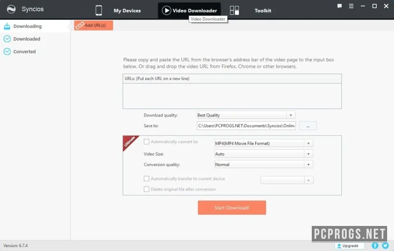Click the phone icon for My Devices

[99, 10]
